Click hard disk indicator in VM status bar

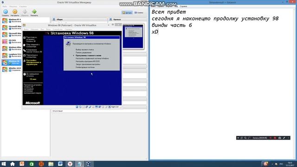(77, 107)
